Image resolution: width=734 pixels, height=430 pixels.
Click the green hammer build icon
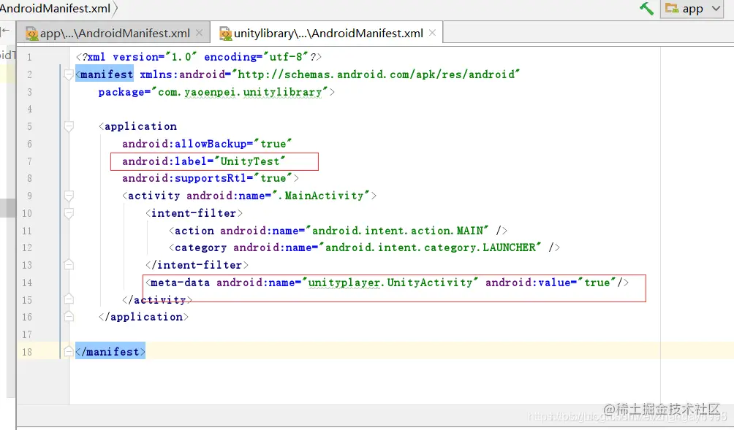coord(646,9)
